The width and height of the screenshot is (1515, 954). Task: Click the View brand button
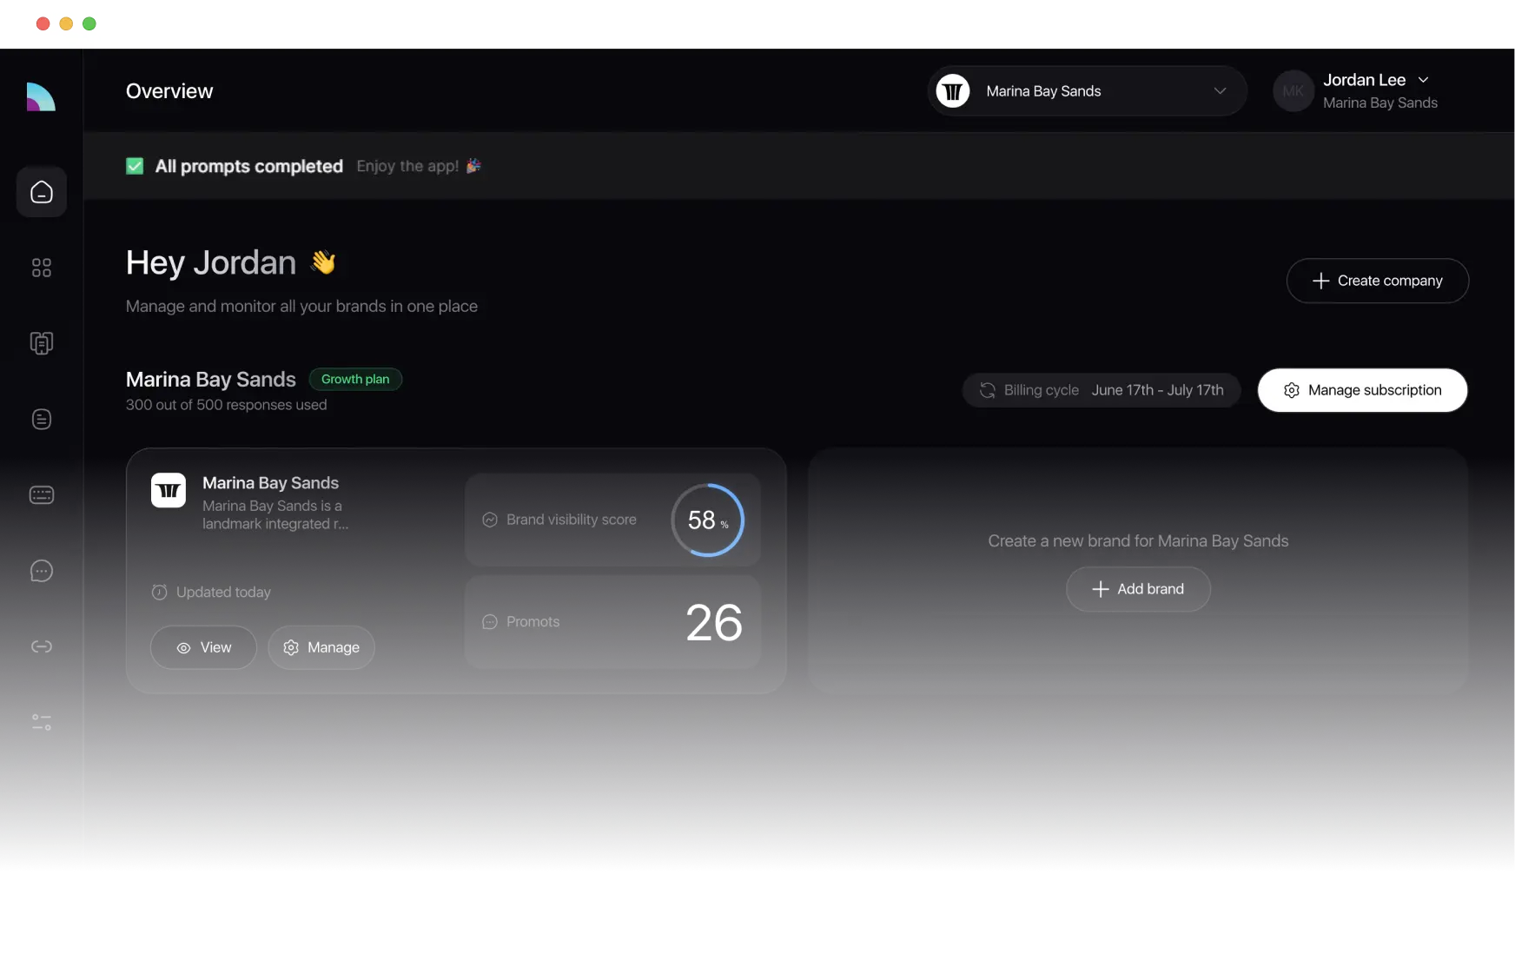[203, 648]
